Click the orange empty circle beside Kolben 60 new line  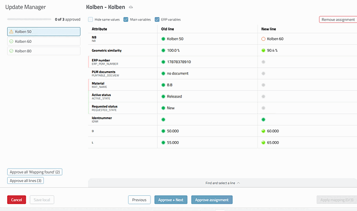point(263,39)
